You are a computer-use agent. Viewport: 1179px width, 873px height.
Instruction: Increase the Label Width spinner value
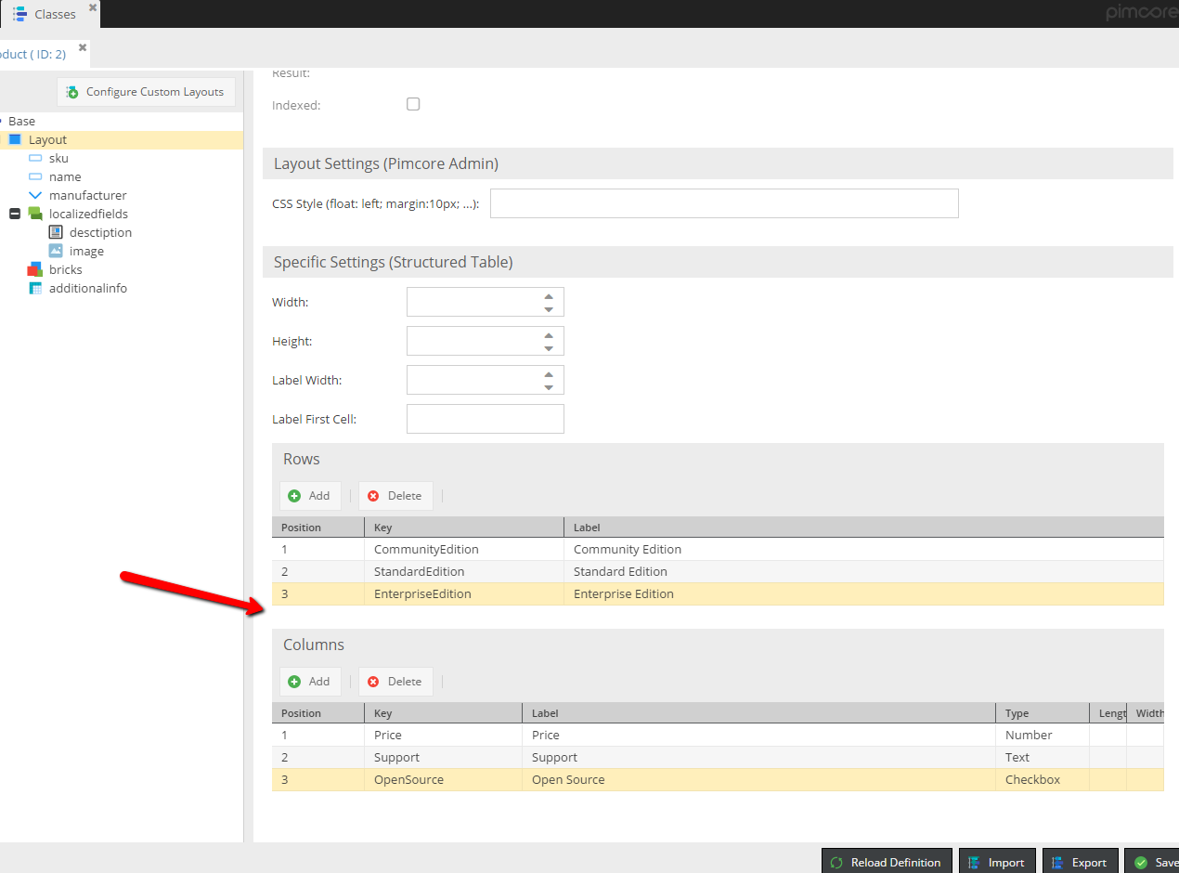[x=549, y=374]
